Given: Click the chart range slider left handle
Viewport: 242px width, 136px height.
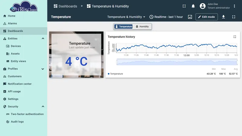Looking at the screenshot, I should pyautogui.click(x=117, y=62).
